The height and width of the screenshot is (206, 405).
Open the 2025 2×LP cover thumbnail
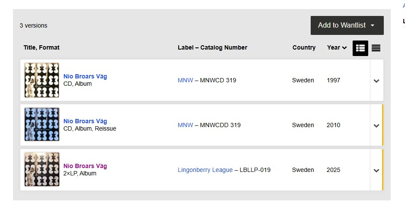(42, 169)
